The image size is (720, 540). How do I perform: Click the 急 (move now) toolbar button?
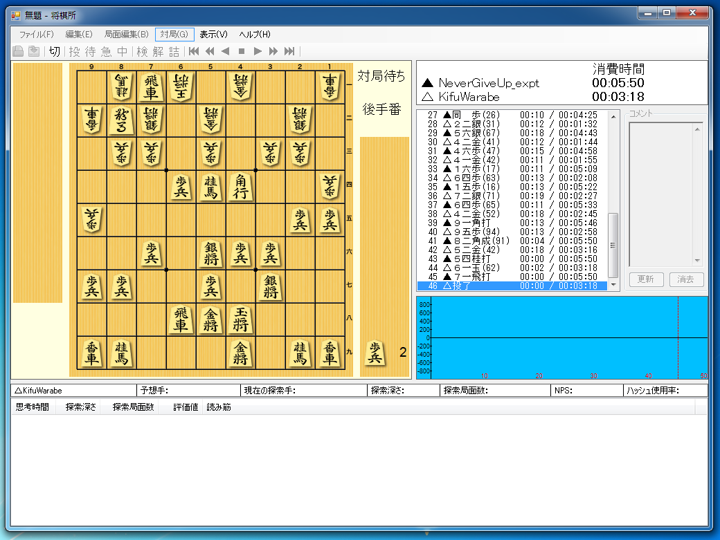106,51
